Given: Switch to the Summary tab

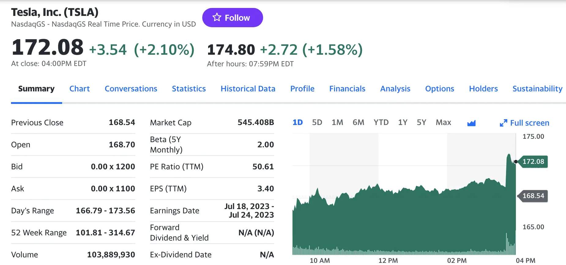Looking at the screenshot, I should tap(36, 89).
